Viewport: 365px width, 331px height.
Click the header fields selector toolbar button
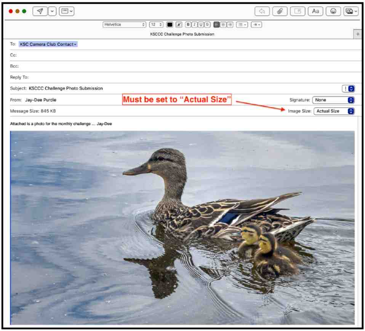67,11
